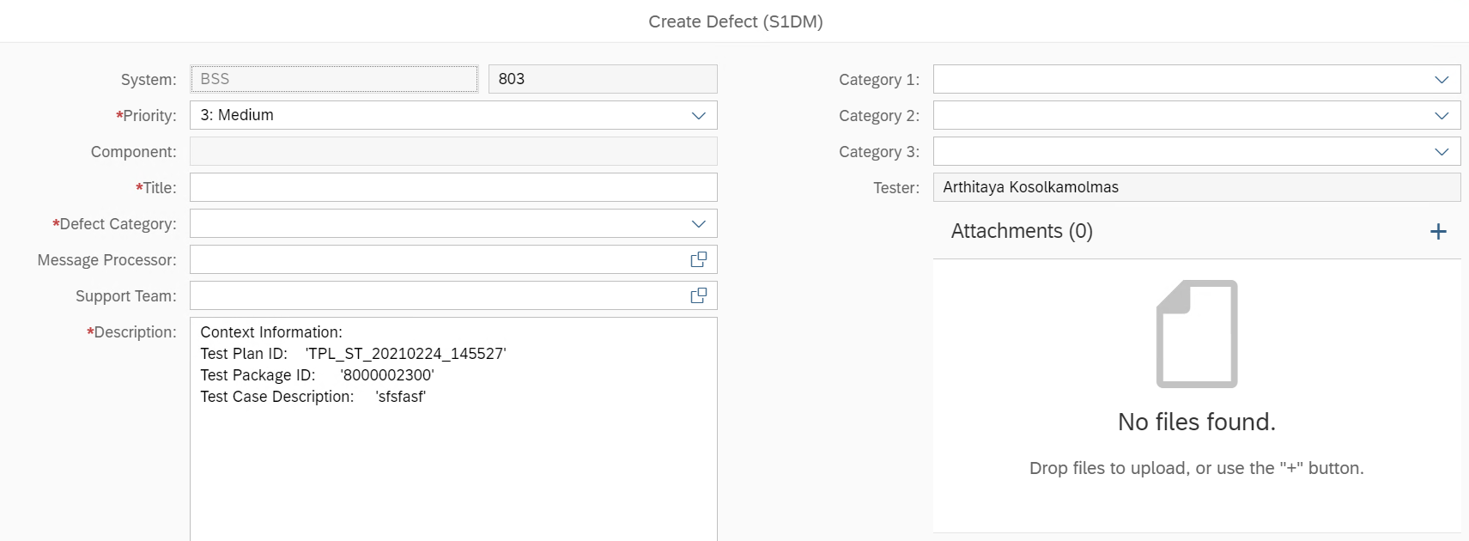Viewport: 1469px width, 541px height.
Task: Expand the Priority dropdown
Action: click(x=699, y=115)
